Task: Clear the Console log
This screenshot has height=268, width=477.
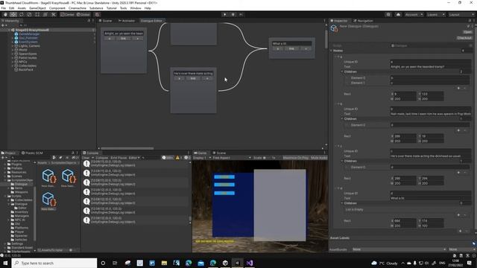Action: click(x=86, y=158)
